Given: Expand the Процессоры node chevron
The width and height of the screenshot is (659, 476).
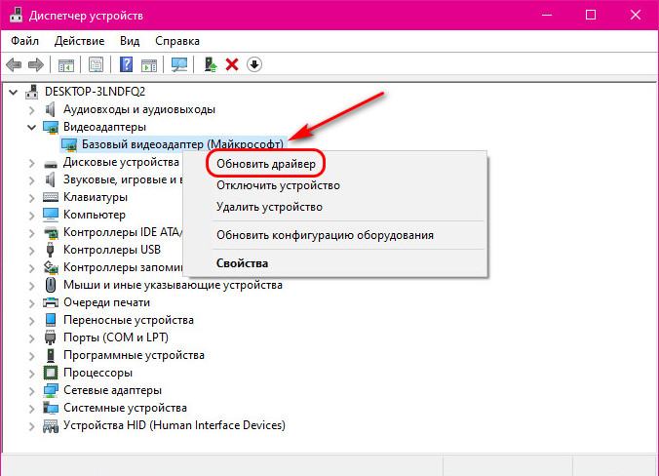Looking at the screenshot, I should click(x=32, y=373).
